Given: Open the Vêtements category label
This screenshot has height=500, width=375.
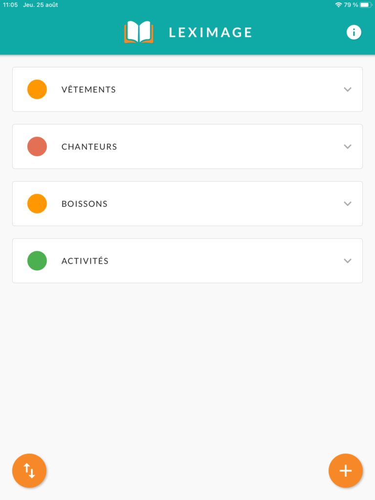Looking at the screenshot, I should coord(89,90).
